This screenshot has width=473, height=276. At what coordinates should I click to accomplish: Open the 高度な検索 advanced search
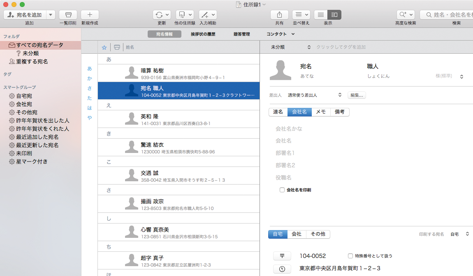(406, 15)
